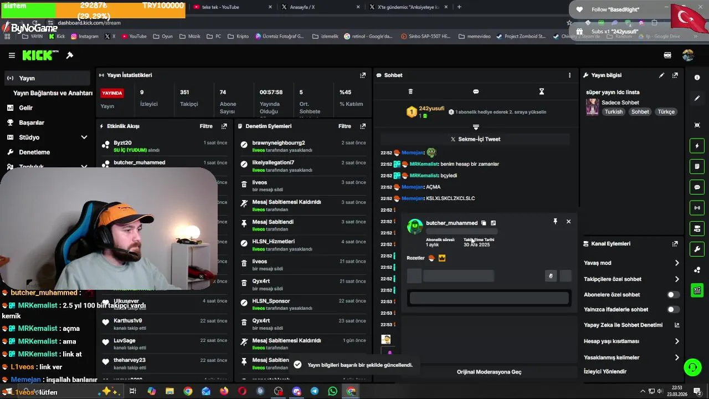
Task: Click the document note icon in right sidebar
Action: (x=697, y=166)
